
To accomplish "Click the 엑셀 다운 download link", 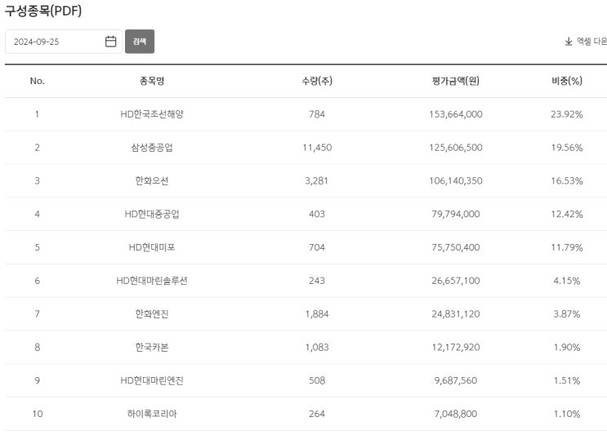I will (591, 42).
